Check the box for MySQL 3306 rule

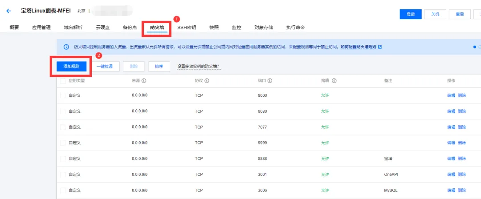[x=63, y=191]
